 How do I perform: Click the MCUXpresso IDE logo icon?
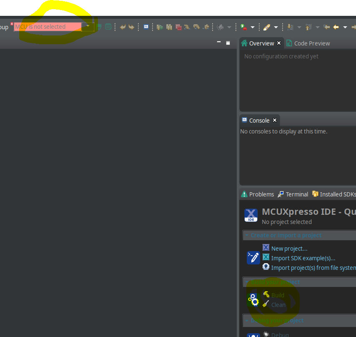[251, 215]
